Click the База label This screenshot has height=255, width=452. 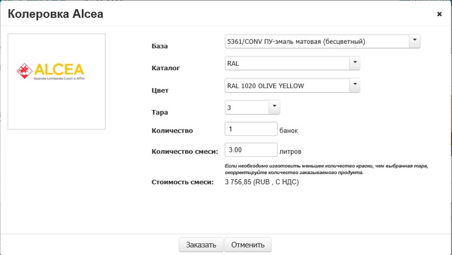[160, 46]
